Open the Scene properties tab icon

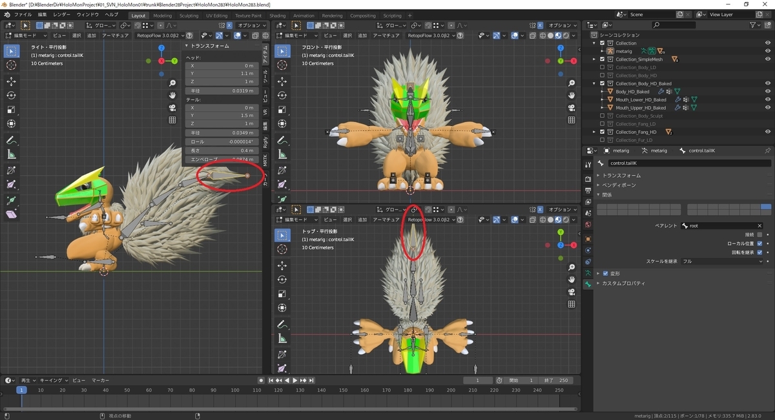coord(588,213)
